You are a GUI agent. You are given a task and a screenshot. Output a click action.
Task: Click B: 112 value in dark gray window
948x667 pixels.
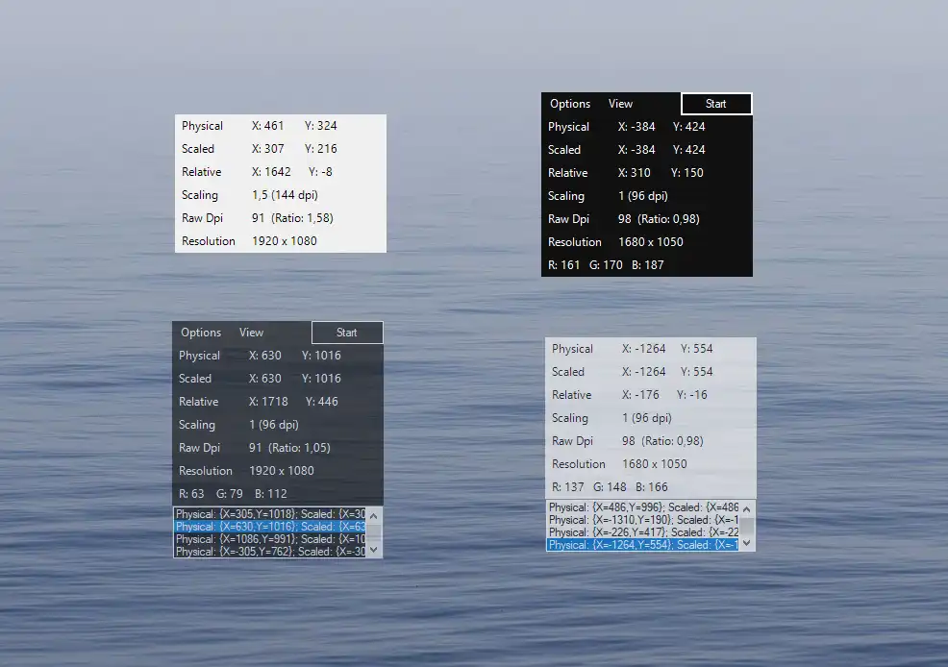[271, 494]
